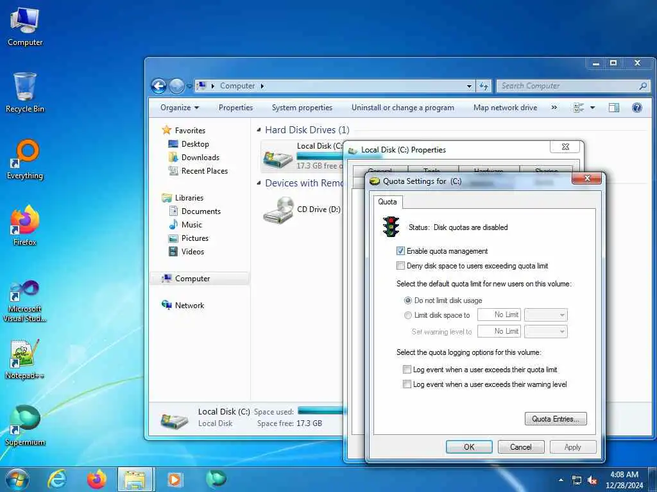Open the media player taskbar icon

pyautogui.click(x=175, y=479)
